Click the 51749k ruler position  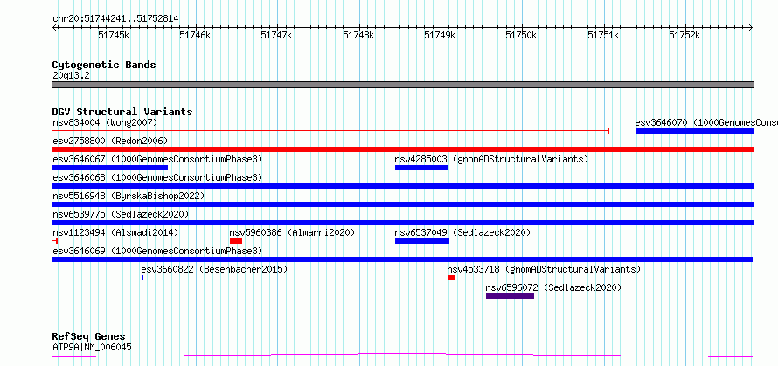(441, 35)
